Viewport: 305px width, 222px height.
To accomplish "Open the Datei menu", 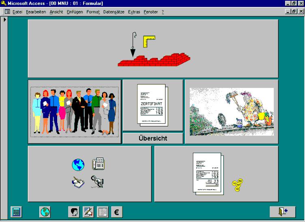I will [x=17, y=12].
